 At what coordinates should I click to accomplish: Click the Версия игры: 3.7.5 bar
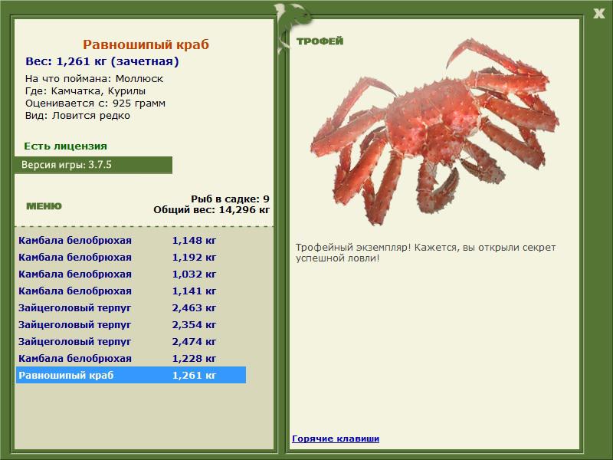click(x=93, y=165)
